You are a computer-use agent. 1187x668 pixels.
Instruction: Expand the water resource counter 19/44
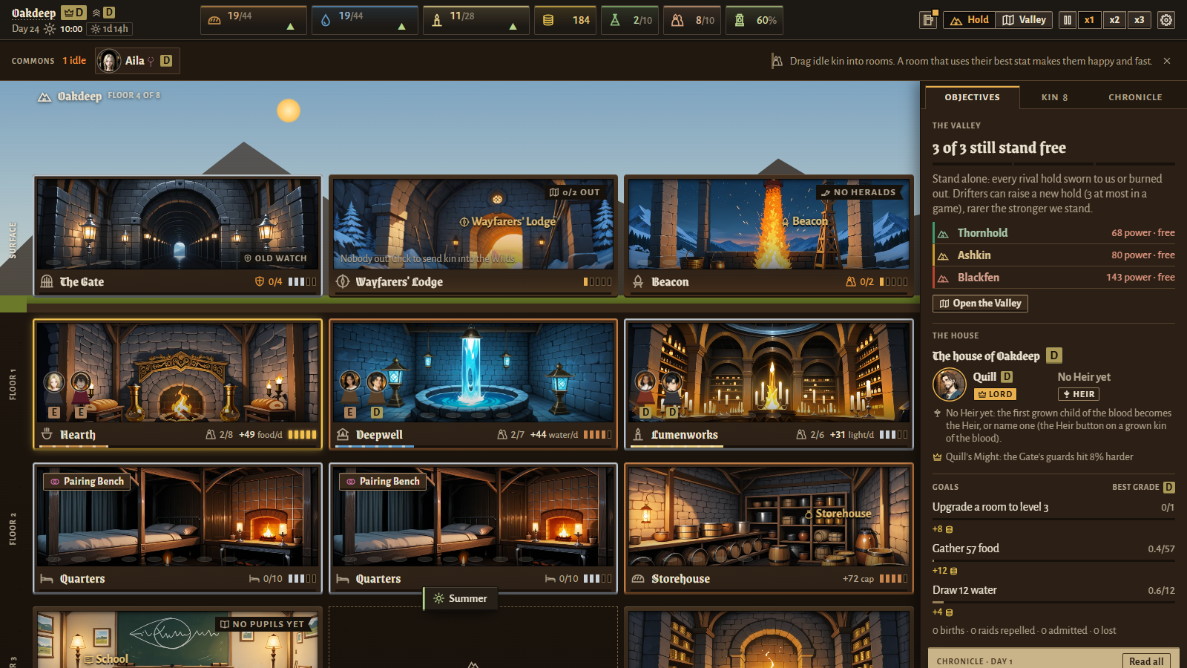click(364, 20)
